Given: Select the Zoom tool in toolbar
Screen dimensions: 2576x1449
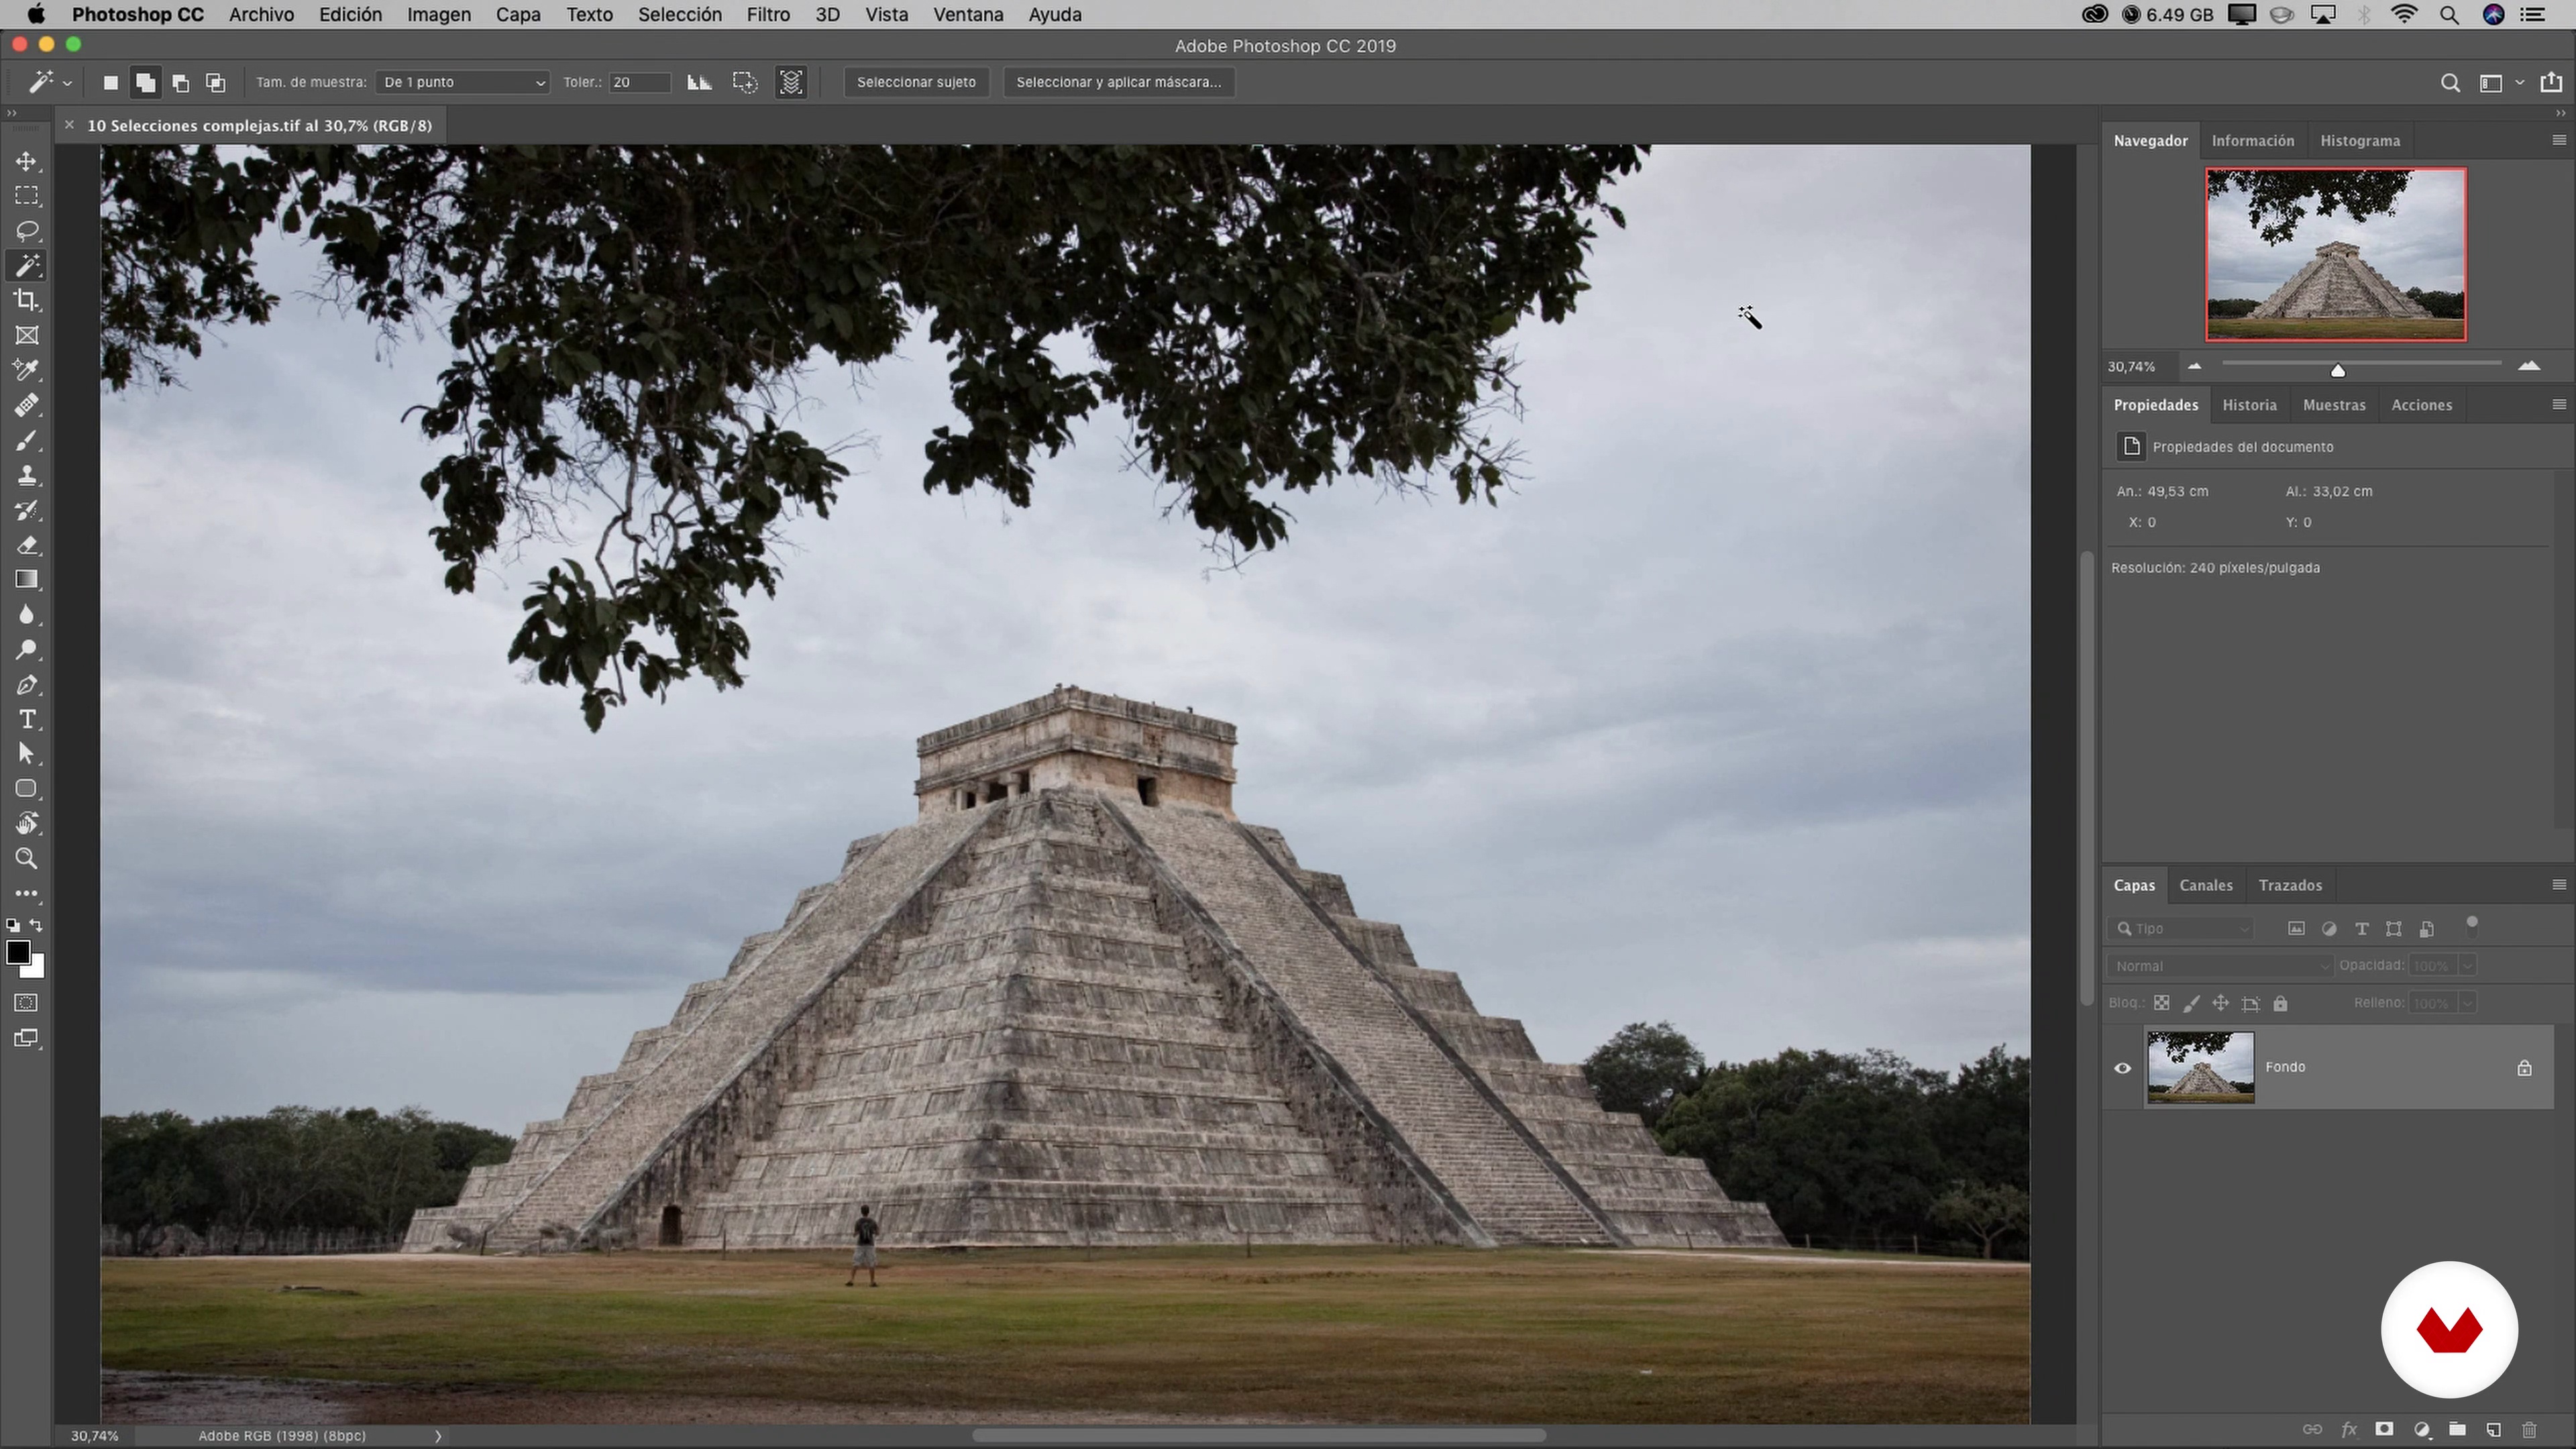Looking at the screenshot, I should (27, 859).
